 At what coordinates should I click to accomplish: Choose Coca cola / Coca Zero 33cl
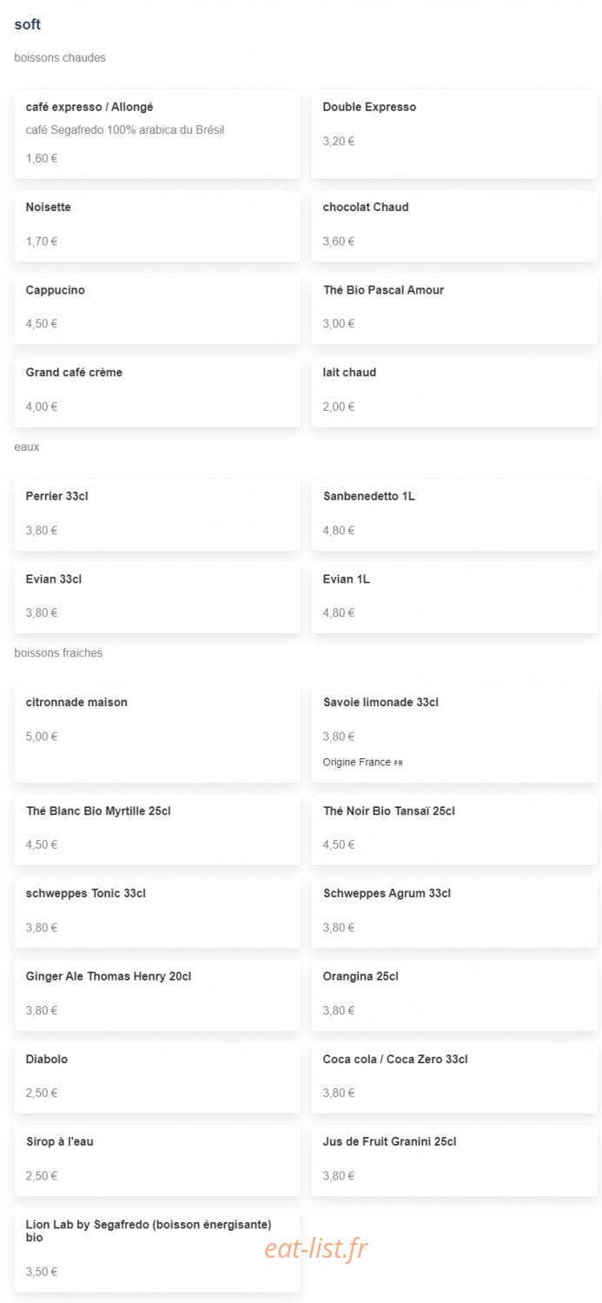click(454, 1077)
